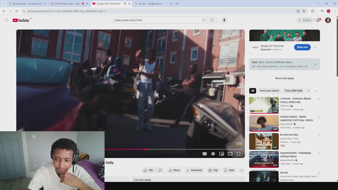Screen dimensions: 338x190
Task: Toggle closed captions on the video
Action: tap(205, 154)
